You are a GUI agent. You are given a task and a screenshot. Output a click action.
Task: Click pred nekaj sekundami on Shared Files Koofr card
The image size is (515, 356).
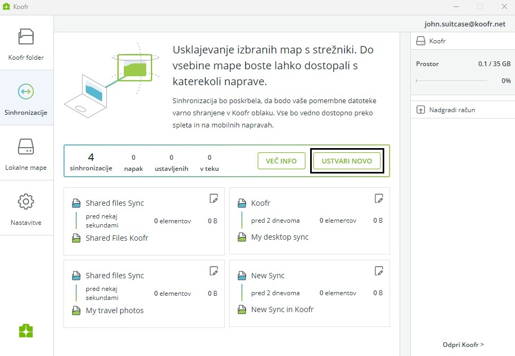[x=102, y=221]
